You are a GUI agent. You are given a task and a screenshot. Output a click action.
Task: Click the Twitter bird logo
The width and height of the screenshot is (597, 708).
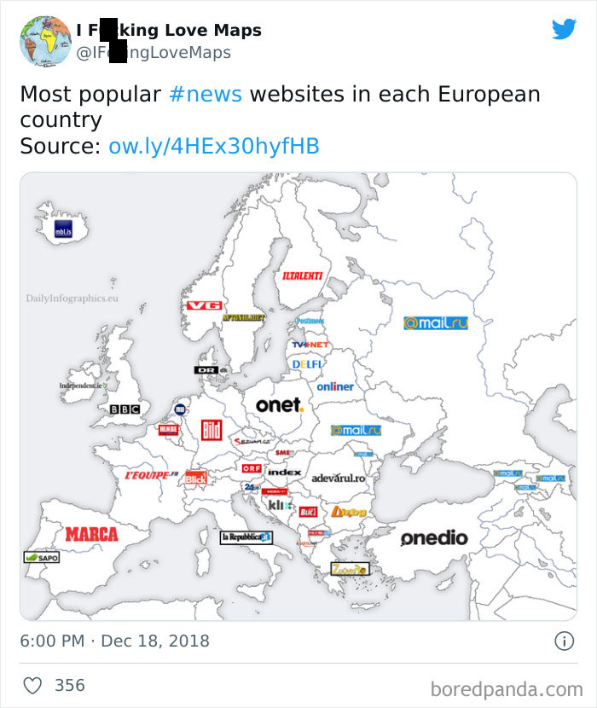[564, 29]
